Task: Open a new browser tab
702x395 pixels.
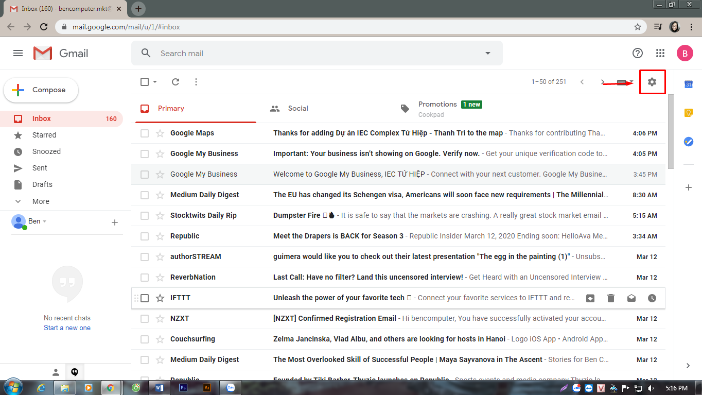Action: [138, 9]
